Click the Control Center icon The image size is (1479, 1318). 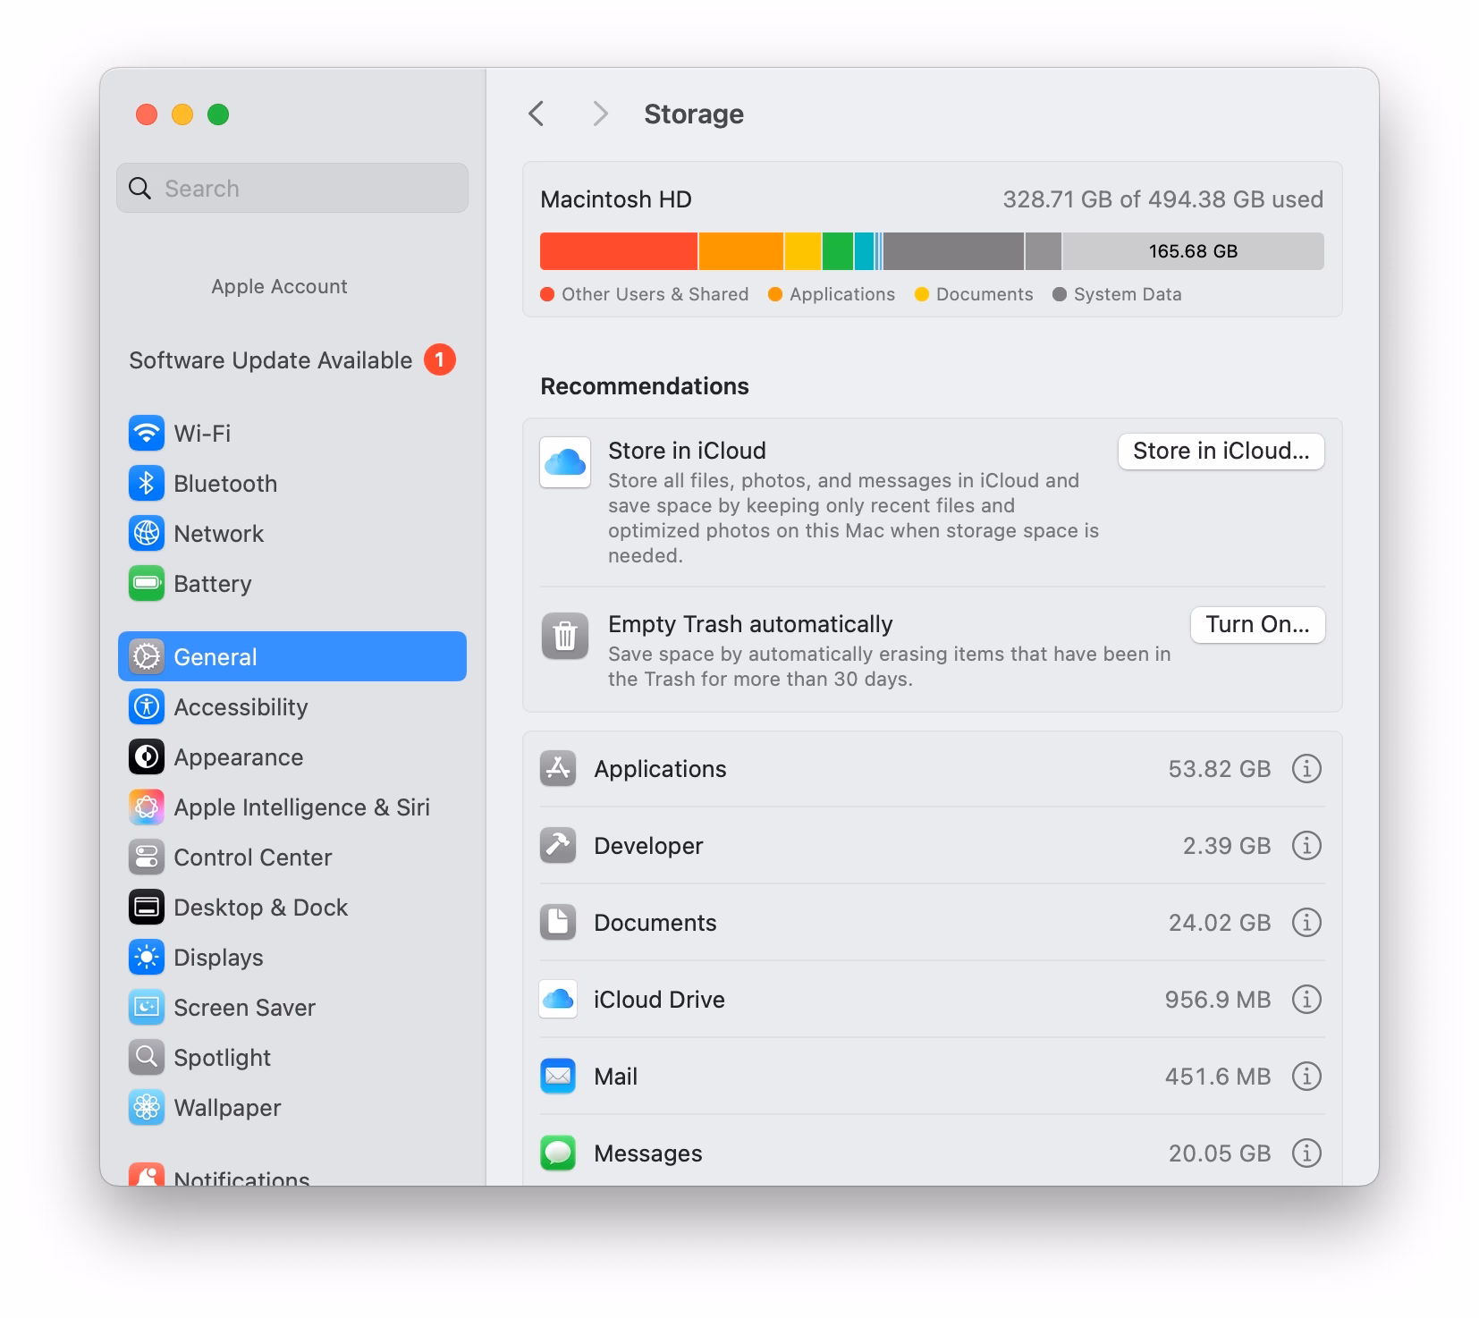146,857
